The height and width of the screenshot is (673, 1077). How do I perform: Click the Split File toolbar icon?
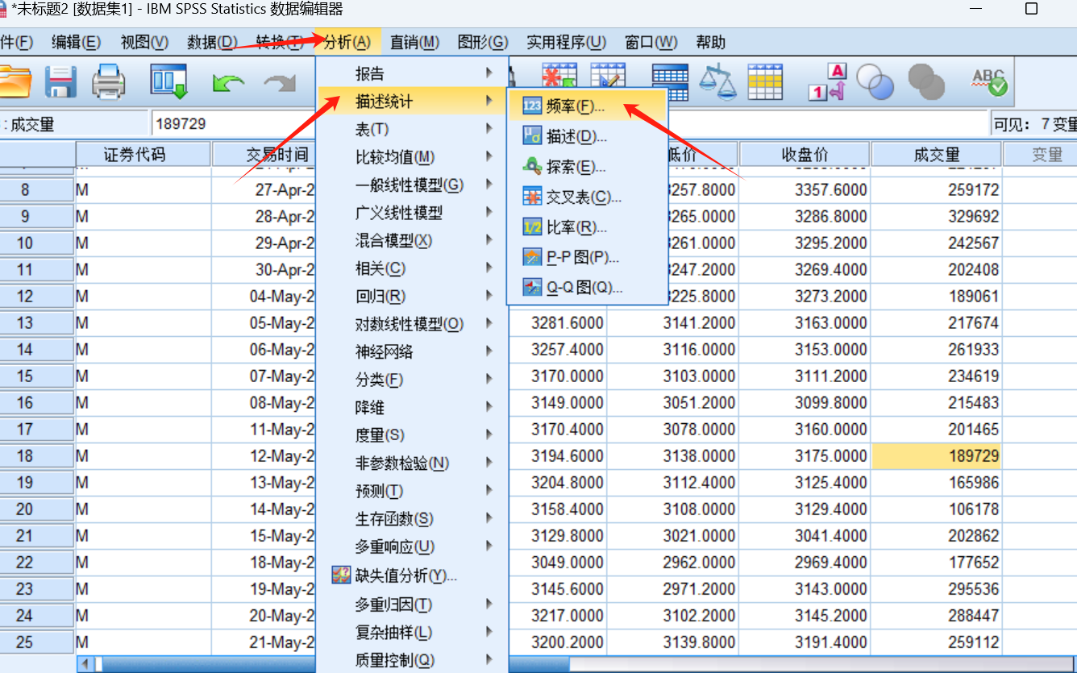coord(669,81)
